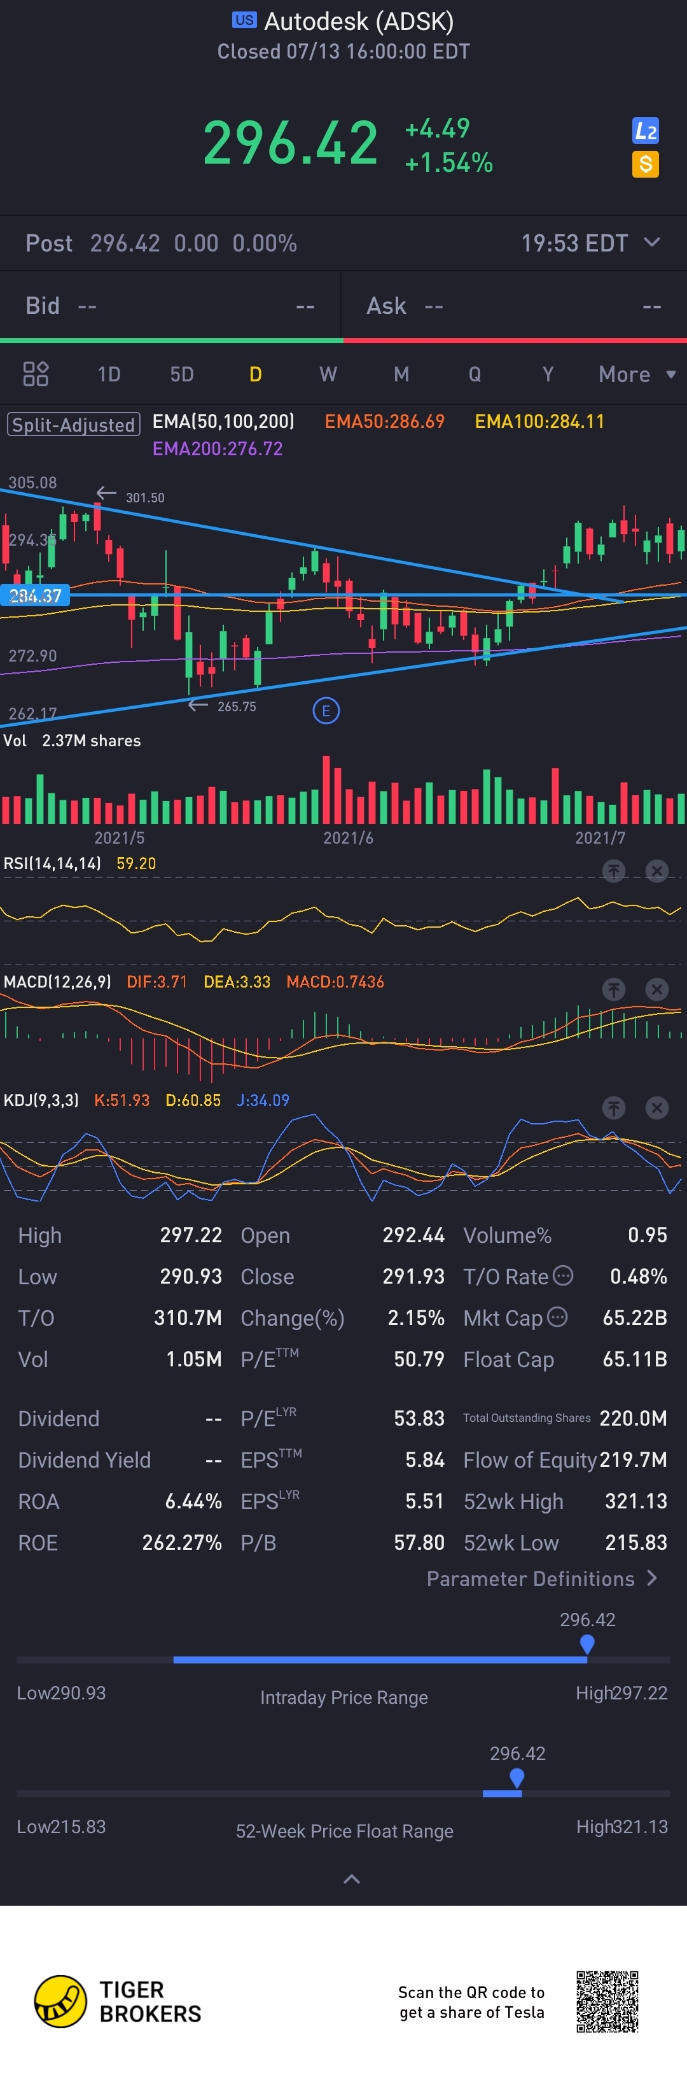Tap the Mkt Cap 65.22B value
This screenshot has height=2098, width=687.
pyautogui.click(x=635, y=1317)
